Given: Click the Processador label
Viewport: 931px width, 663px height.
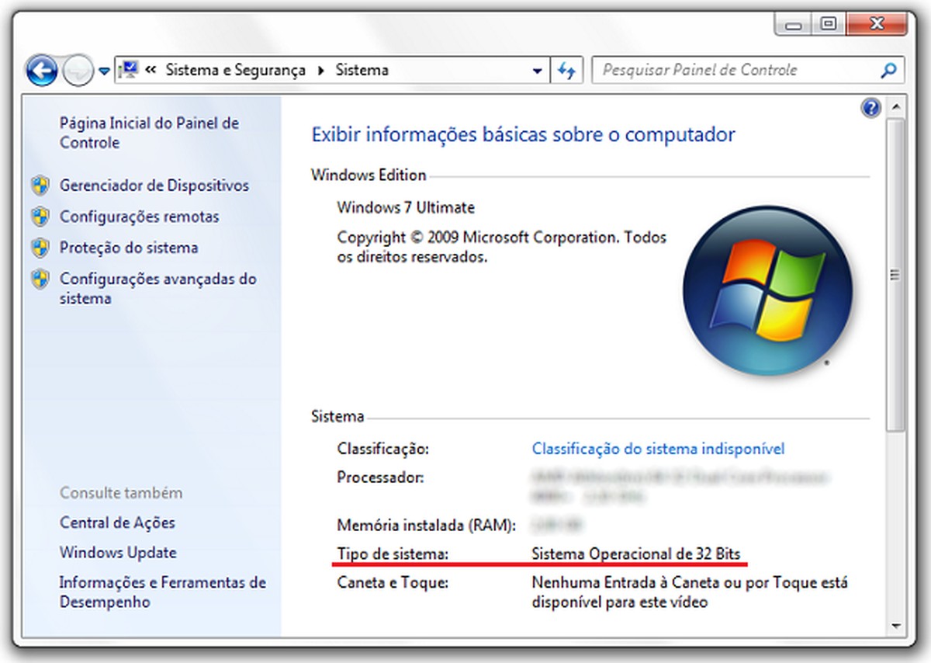Looking at the screenshot, I should click(380, 477).
